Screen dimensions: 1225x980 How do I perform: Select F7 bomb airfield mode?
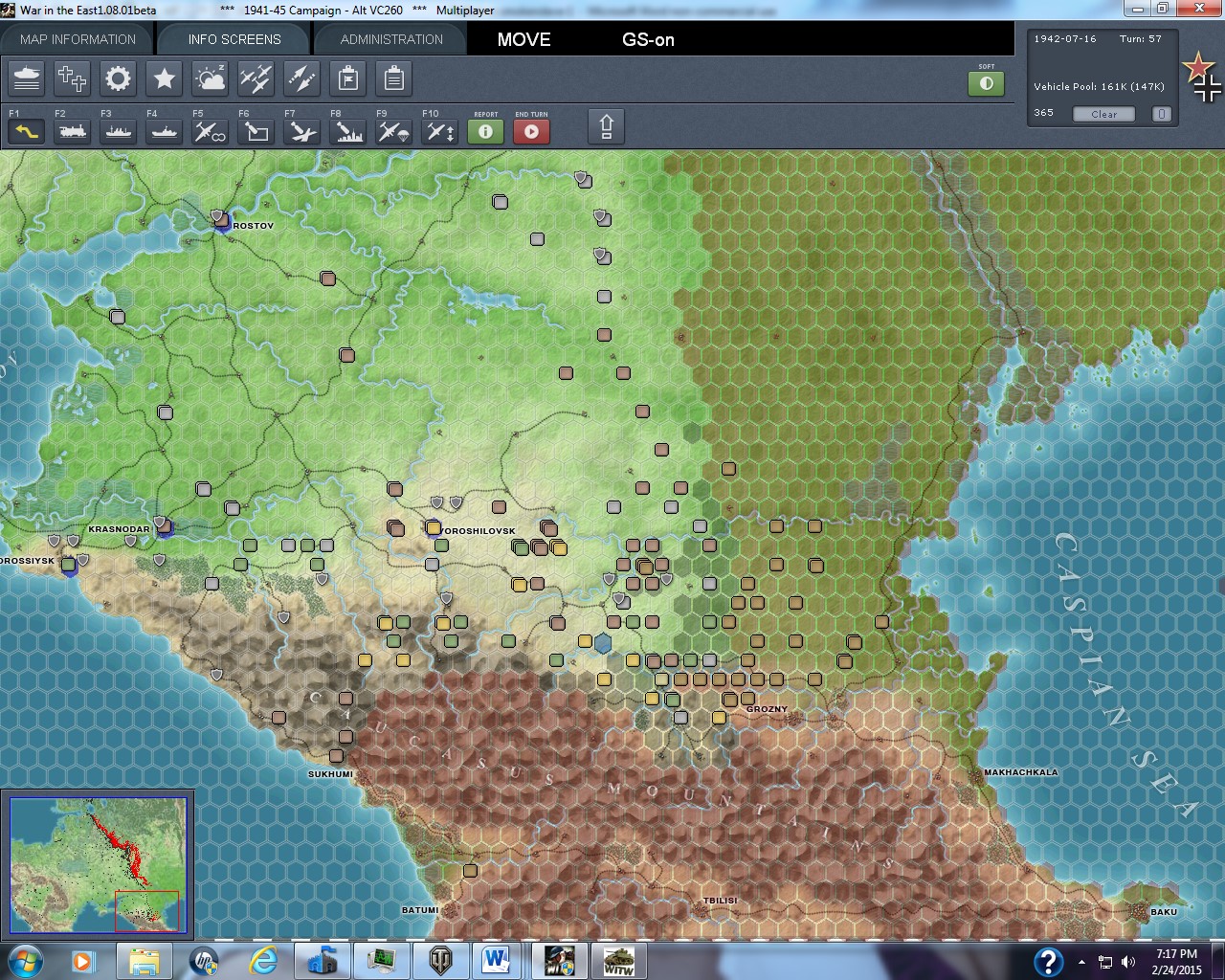pyautogui.click(x=302, y=131)
